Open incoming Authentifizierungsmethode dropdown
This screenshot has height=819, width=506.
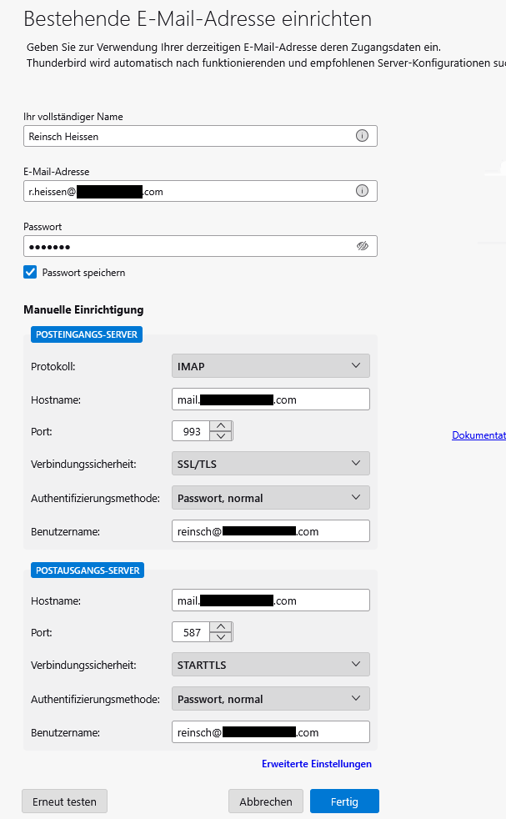click(x=270, y=498)
